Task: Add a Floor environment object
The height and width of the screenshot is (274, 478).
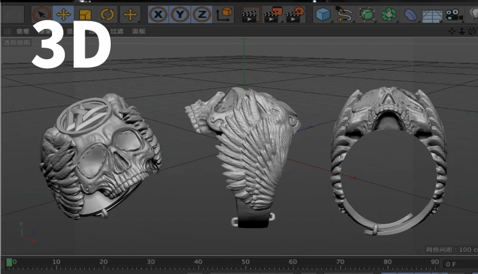Action: click(432, 15)
